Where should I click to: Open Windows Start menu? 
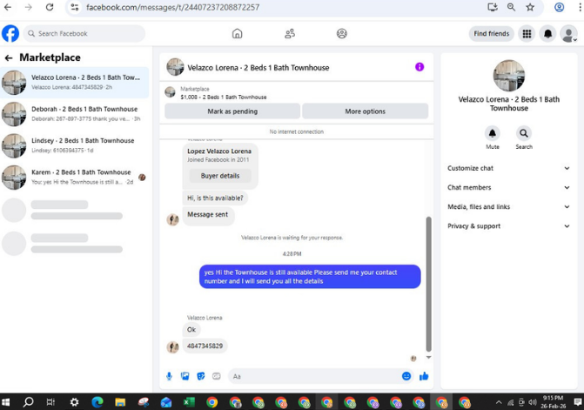point(5,402)
